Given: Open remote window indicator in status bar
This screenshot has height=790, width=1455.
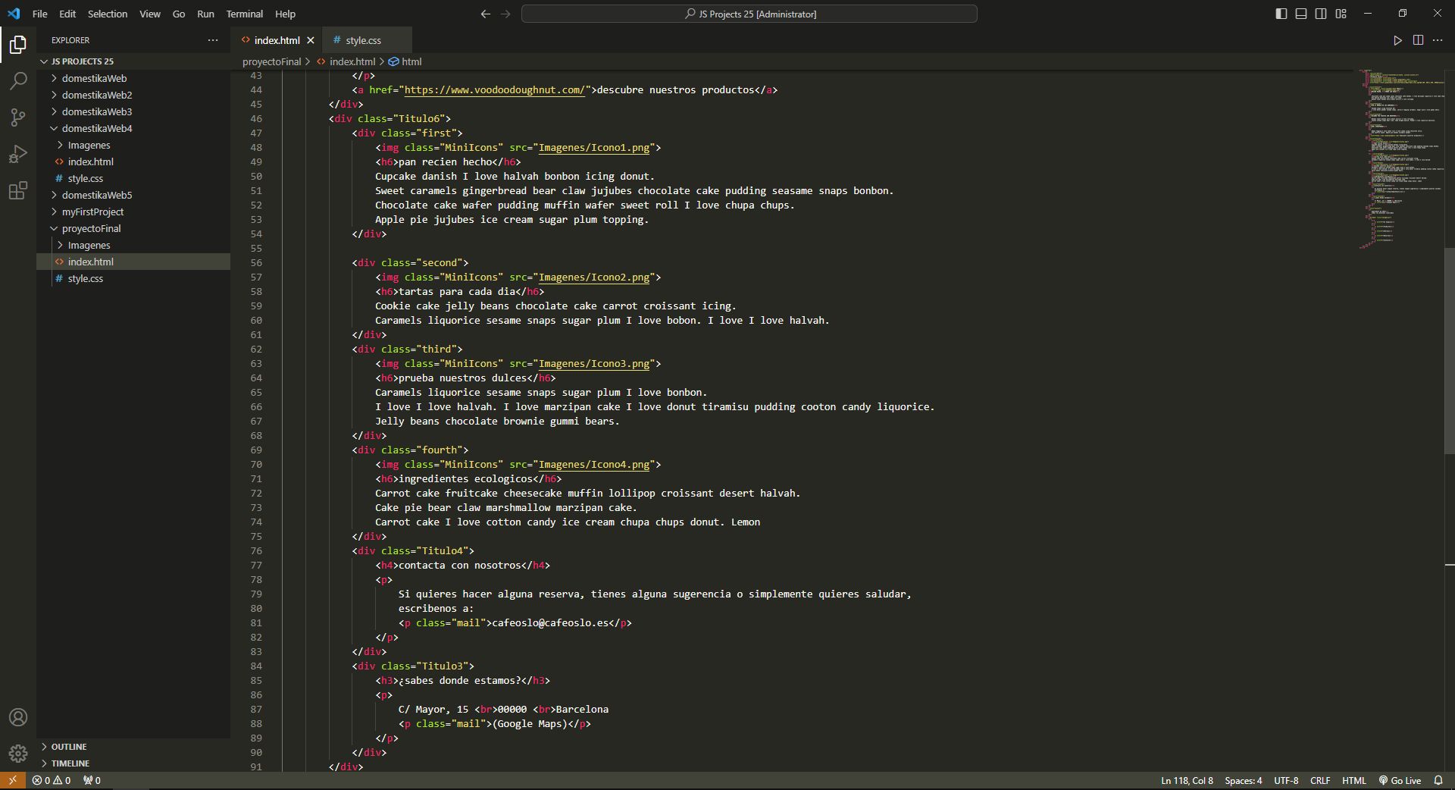Looking at the screenshot, I should click(x=12, y=780).
